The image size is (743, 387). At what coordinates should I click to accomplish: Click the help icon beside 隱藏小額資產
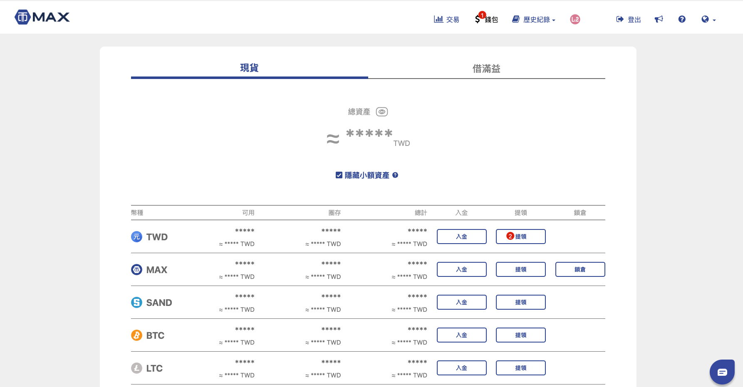click(x=395, y=175)
